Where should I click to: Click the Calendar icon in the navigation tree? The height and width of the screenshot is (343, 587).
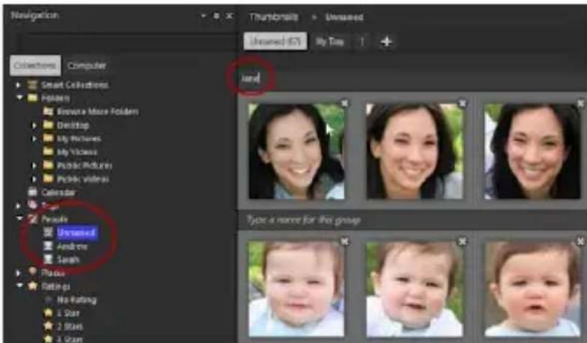[31, 192]
